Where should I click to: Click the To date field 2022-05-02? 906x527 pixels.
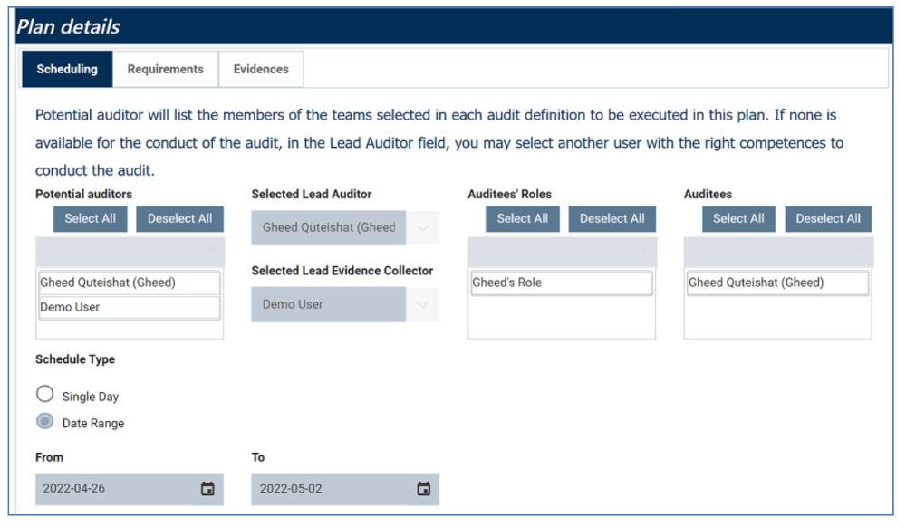[329, 489]
